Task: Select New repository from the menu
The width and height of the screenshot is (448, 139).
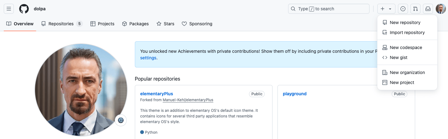Action: point(405,22)
